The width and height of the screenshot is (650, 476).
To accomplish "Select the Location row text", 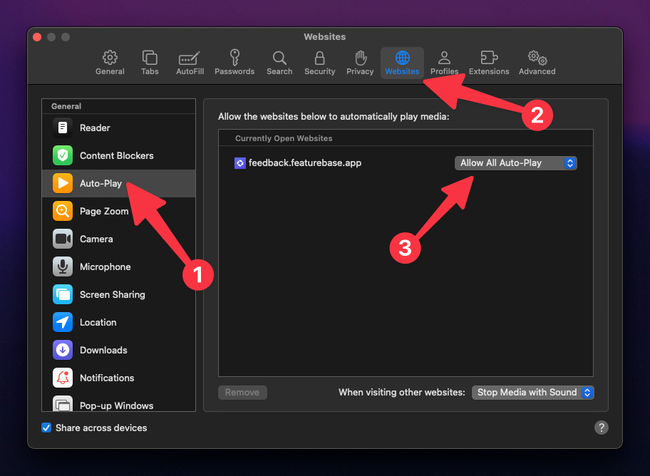I will coord(98,322).
